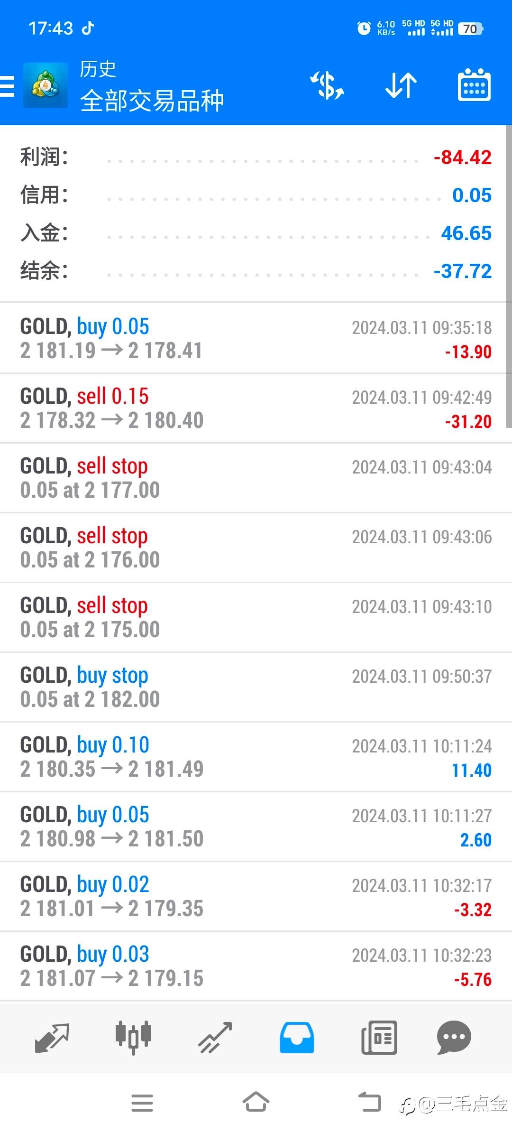
Task: Tap the MetaTrader 4 app logo
Action: point(46,86)
